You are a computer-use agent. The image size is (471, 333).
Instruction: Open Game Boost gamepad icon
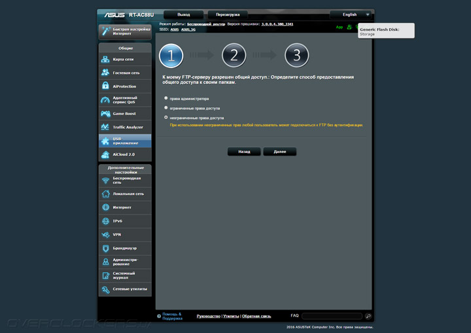pos(105,114)
